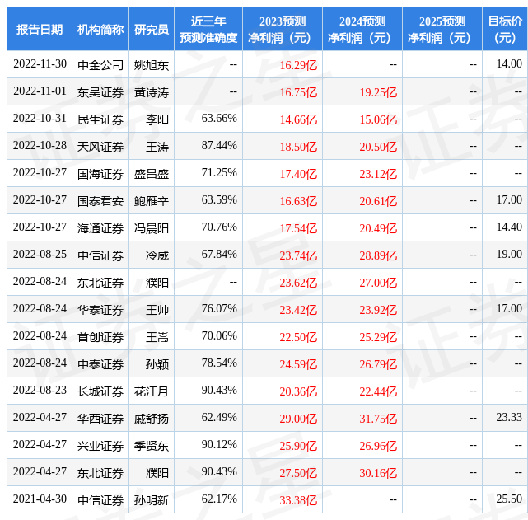The image size is (528, 520).
Task: Select analyst 黄诗涛
Action: click(152, 92)
